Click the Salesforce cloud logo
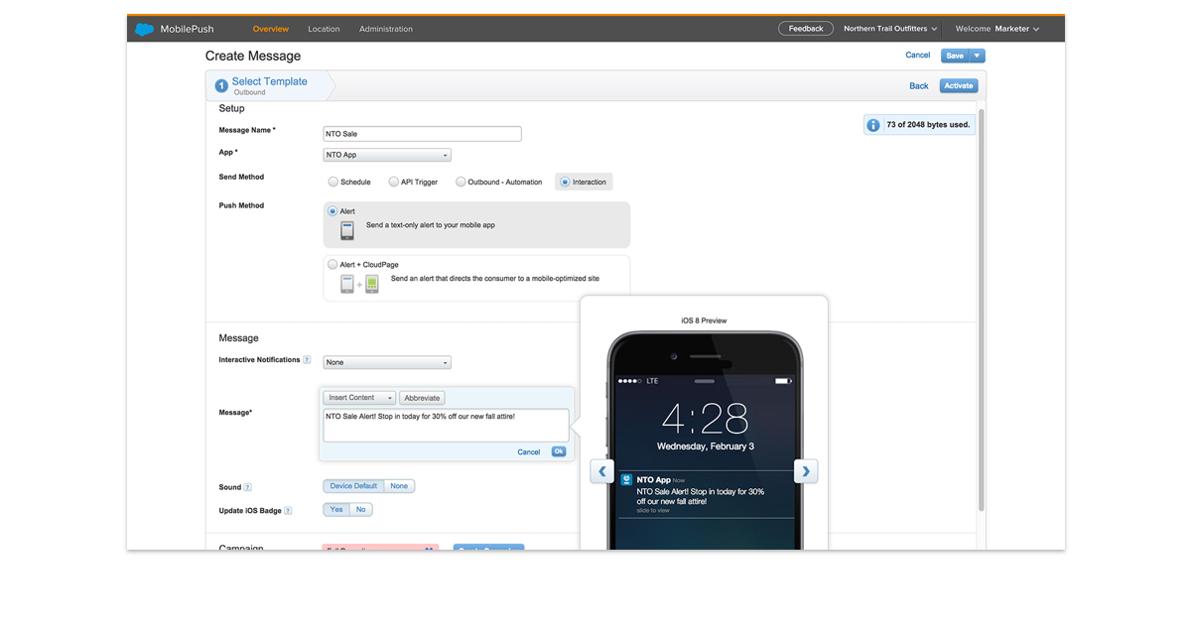Screen dimensions: 1191x635 145,29
